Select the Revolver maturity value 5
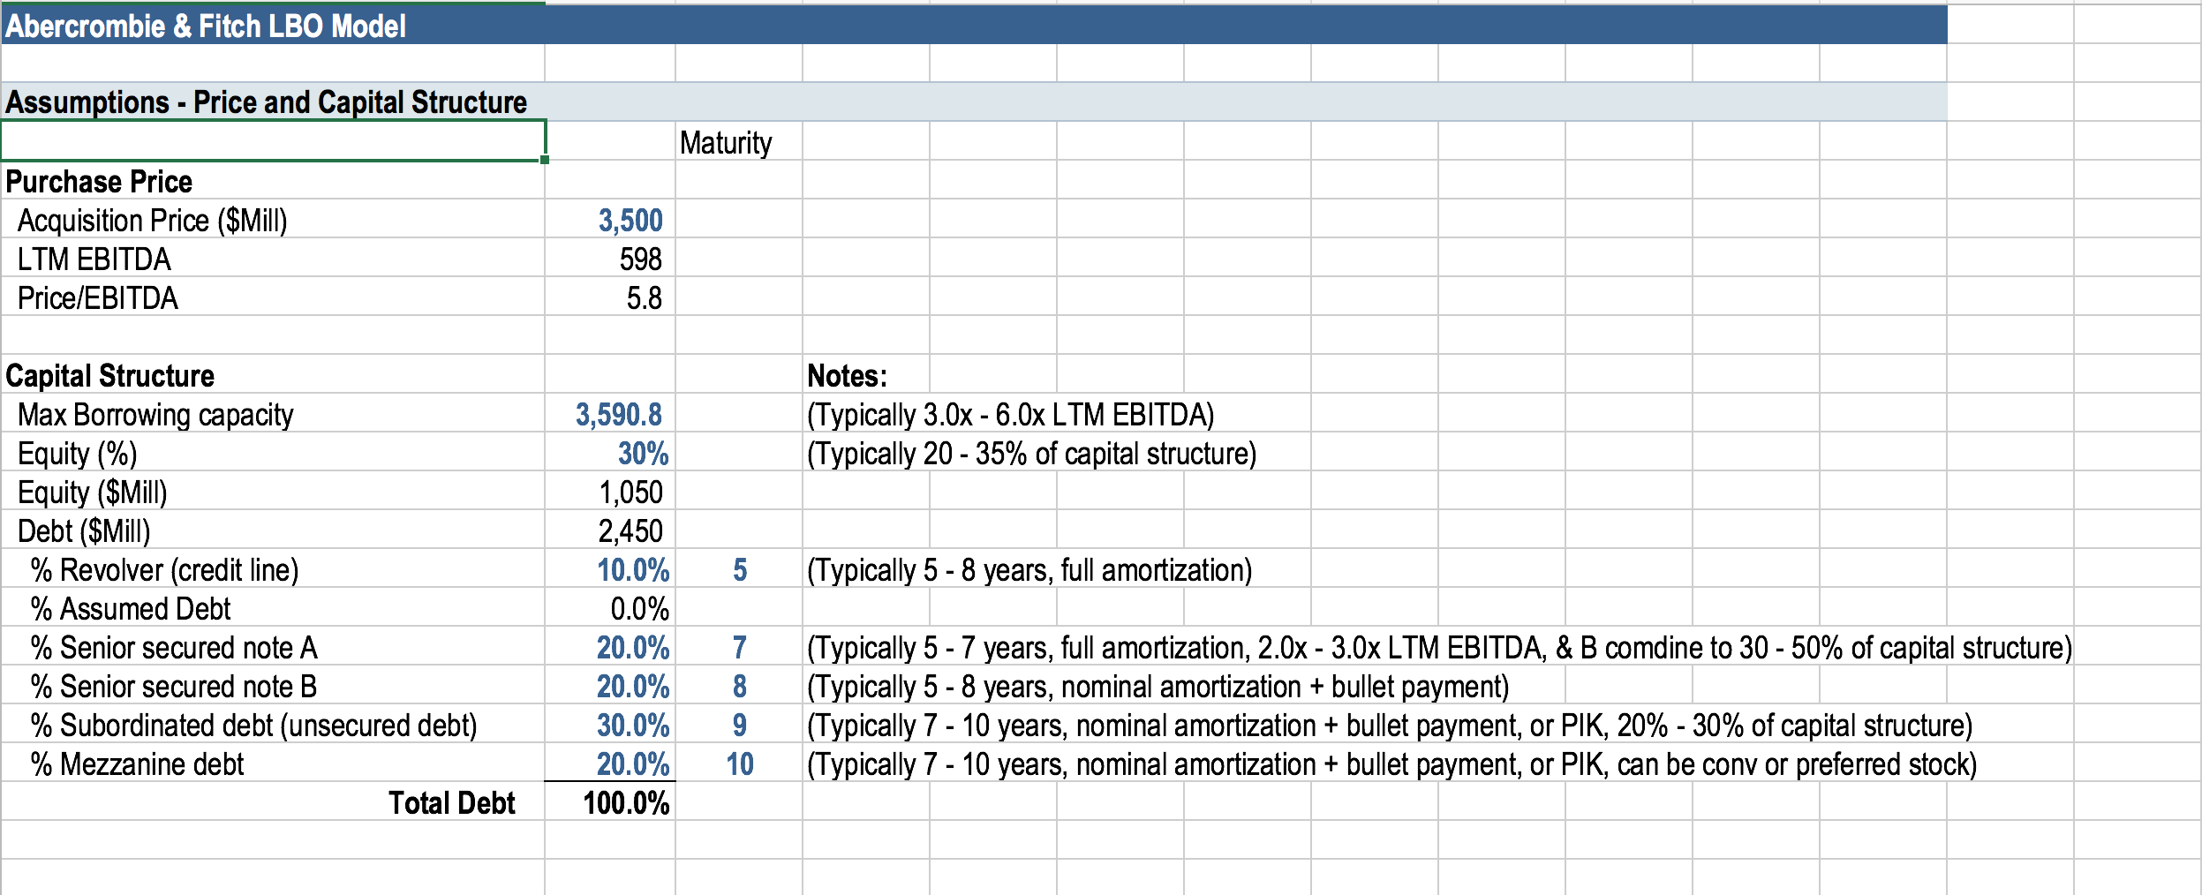The width and height of the screenshot is (2202, 895). point(739,568)
